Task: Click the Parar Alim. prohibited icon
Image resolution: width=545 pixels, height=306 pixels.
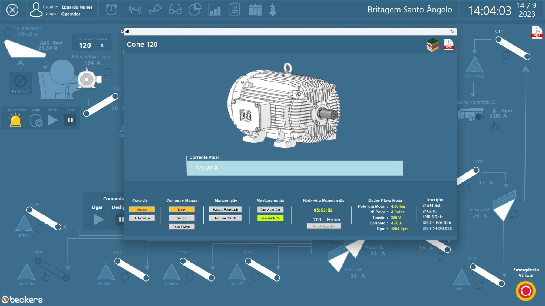Action: click(20, 81)
